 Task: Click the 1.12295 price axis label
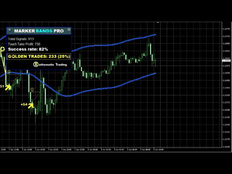click(x=226, y=117)
